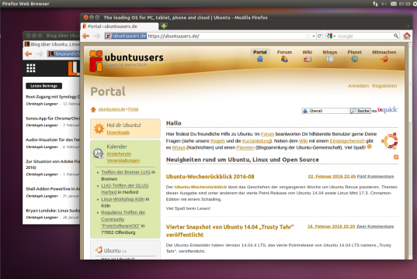This screenshot has width=417, height=279.
Task: Open Anstehende Veranstaltungen link
Action: click(123, 157)
